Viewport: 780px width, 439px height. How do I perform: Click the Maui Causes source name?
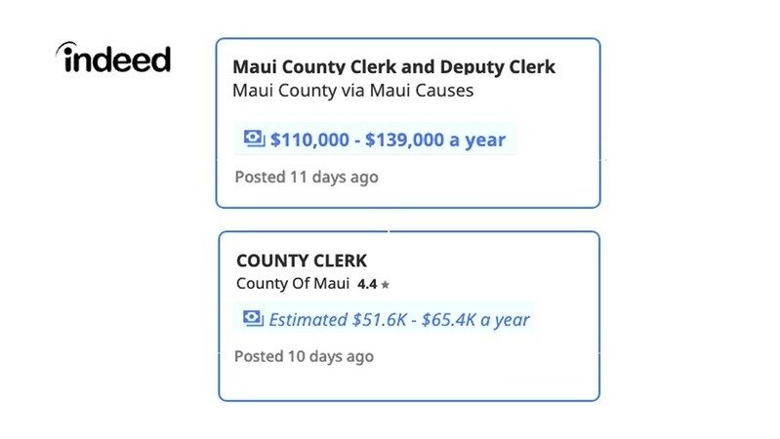tap(427, 91)
